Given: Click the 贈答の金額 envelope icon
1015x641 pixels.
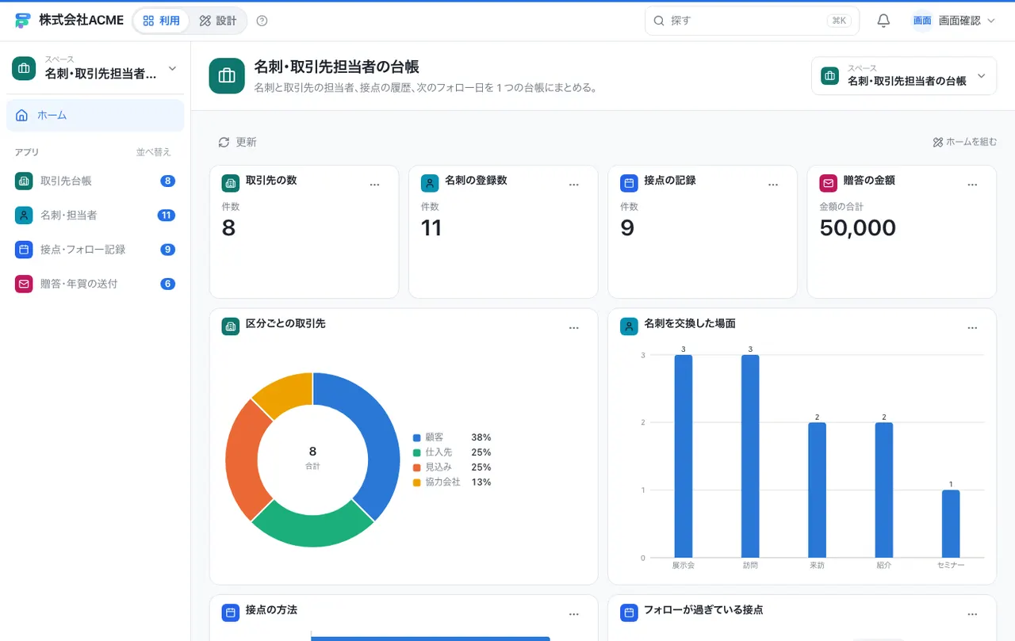Looking at the screenshot, I should click(828, 183).
